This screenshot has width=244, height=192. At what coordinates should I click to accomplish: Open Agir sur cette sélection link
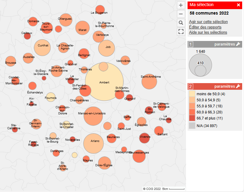(208, 22)
